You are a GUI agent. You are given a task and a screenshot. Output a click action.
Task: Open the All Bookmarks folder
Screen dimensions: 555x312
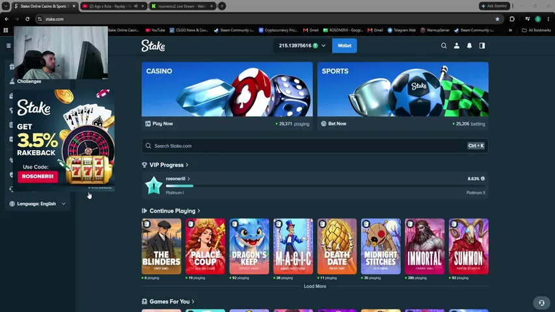[x=537, y=31]
